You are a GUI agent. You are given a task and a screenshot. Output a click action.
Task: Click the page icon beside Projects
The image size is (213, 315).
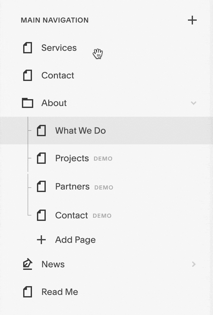click(x=41, y=158)
